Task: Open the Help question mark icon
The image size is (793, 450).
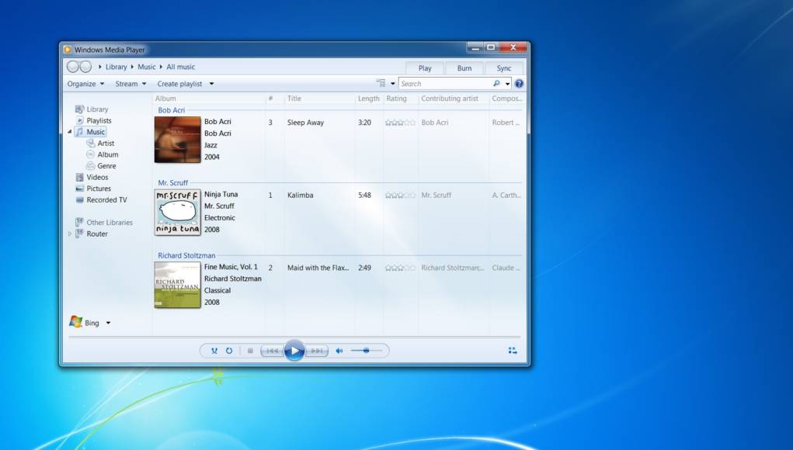Action: click(519, 84)
